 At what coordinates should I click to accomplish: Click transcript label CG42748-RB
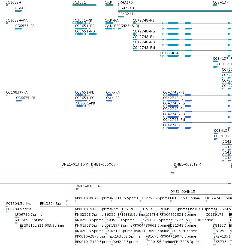(143, 20)
